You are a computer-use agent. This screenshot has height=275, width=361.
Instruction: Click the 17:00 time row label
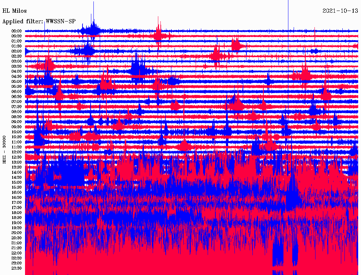click(17, 202)
